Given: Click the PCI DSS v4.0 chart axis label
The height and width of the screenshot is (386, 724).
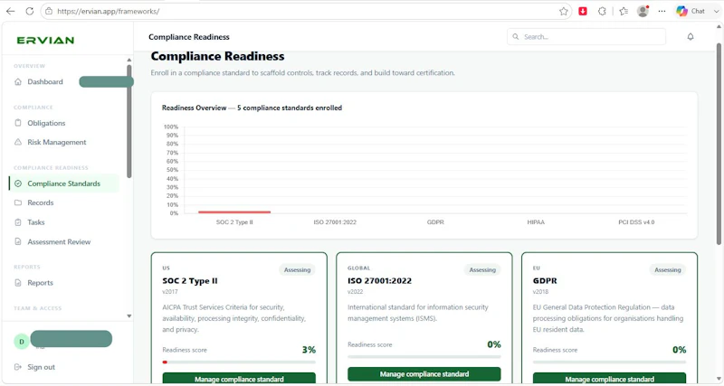Looking at the screenshot, I should [636, 222].
